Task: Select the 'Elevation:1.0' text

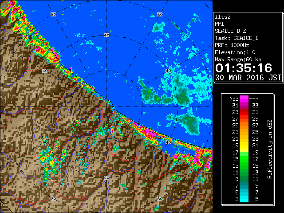Action: pyautogui.click(x=235, y=52)
